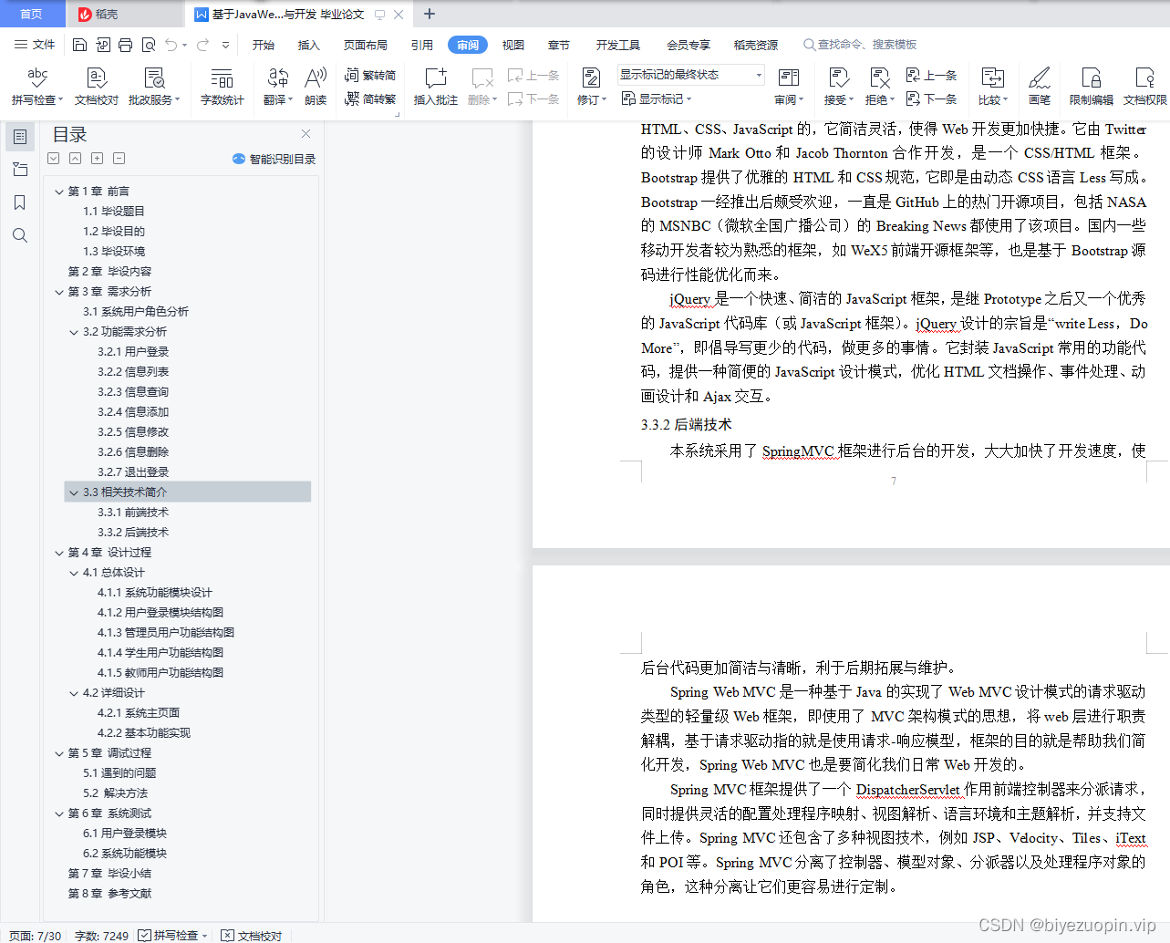Go to heading 3.2.1 用户登录

point(133,352)
